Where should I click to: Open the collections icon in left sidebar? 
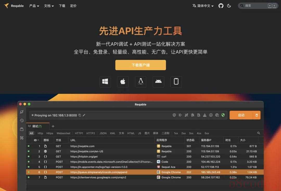[22, 129]
